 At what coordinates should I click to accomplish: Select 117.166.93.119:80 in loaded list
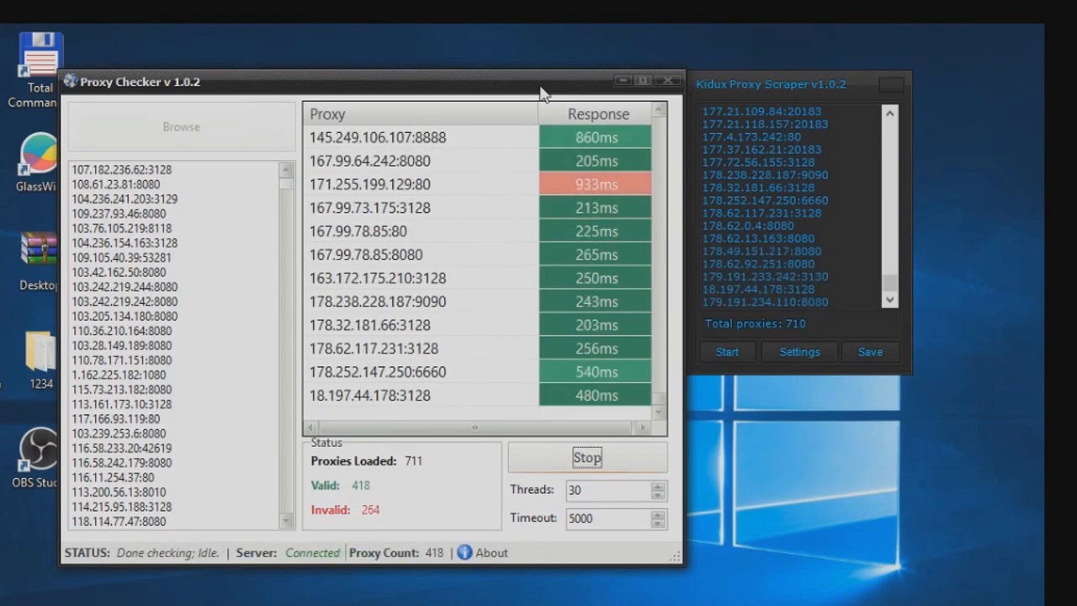point(115,418)
